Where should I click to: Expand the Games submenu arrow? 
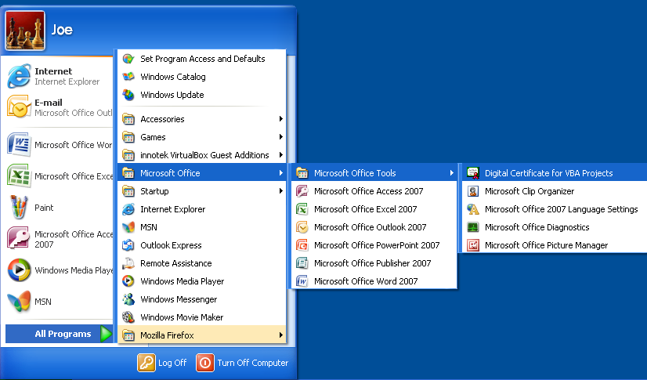point(280,137)
